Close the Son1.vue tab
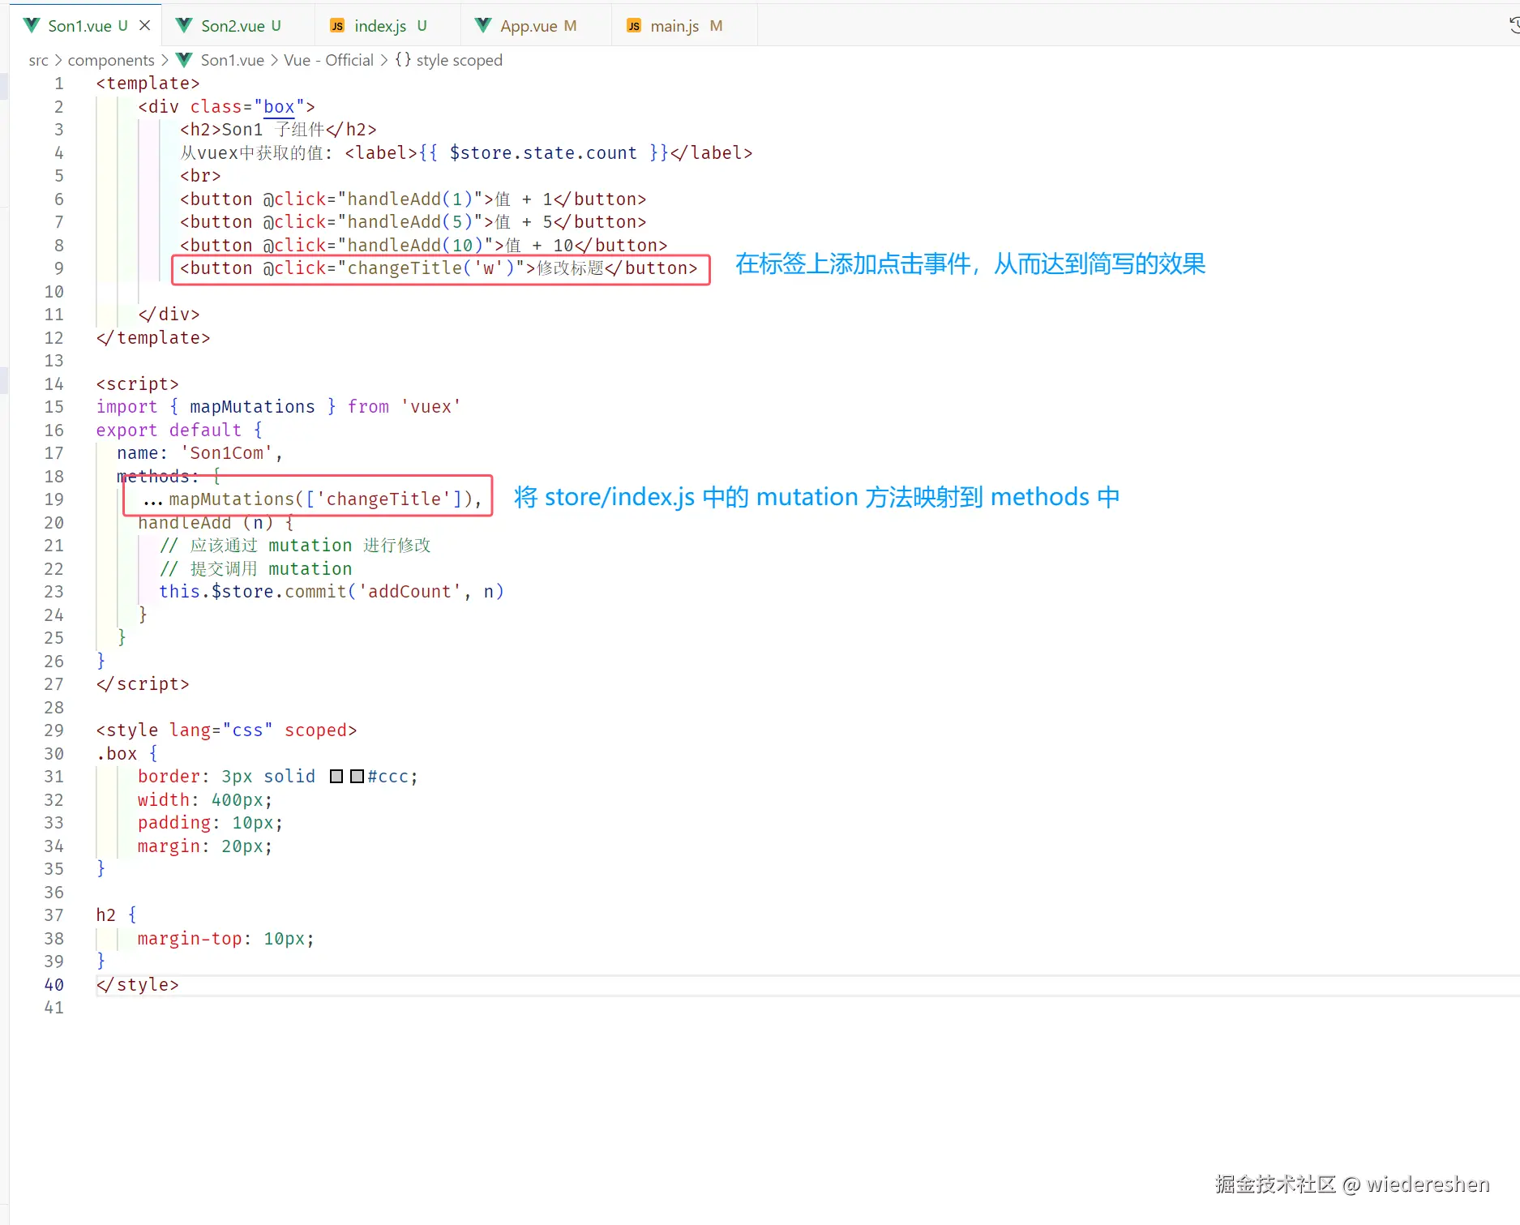Image resolution: width=1520 pixels, height=1225 pixels. click(x=145, y=25)
